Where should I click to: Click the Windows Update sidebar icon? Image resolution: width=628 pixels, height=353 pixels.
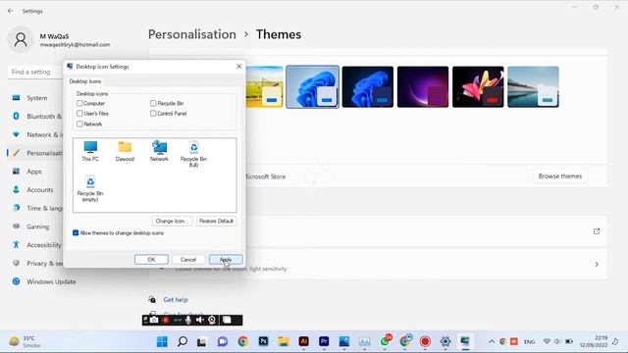16,281
